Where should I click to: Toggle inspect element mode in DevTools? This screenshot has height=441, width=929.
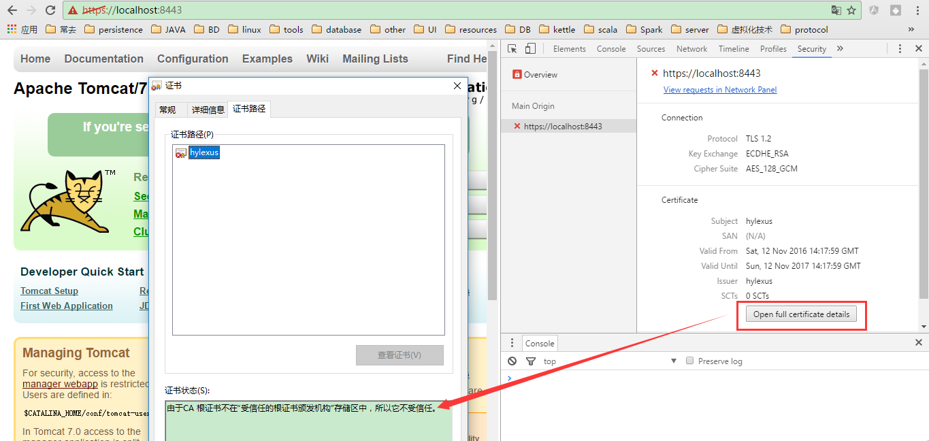click(x=512, y=48)
